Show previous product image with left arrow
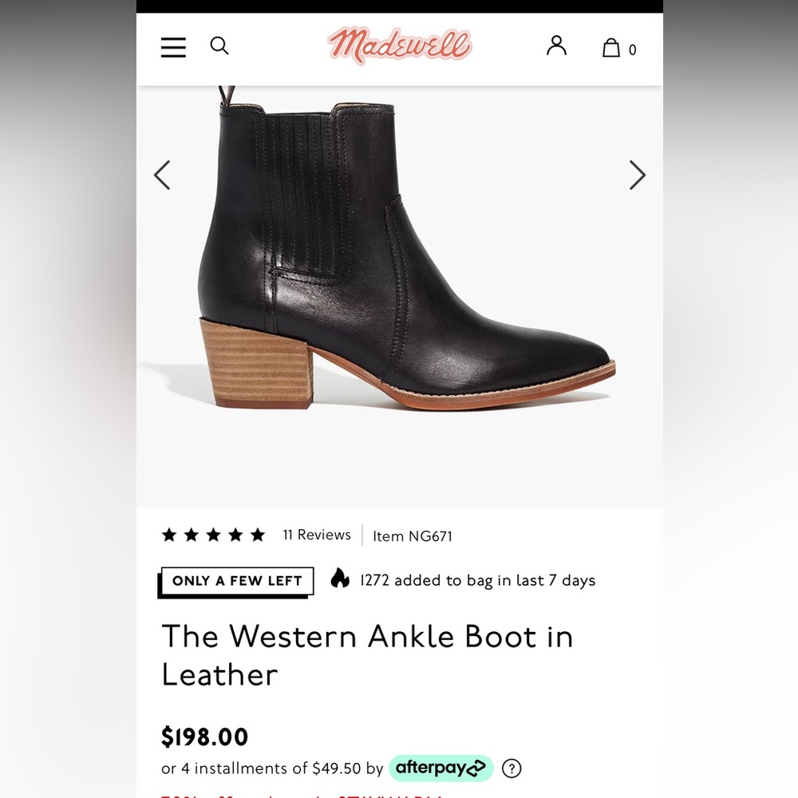Screen dimensions: 798x798 coord(162,175)
